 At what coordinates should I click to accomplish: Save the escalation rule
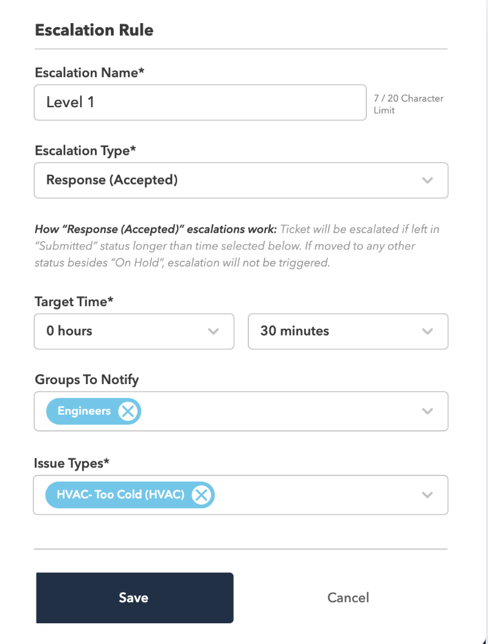[134, 598]
